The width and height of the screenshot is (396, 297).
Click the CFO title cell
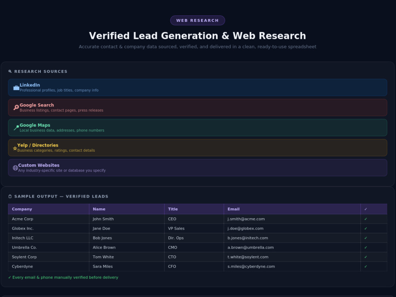[194, 267]
